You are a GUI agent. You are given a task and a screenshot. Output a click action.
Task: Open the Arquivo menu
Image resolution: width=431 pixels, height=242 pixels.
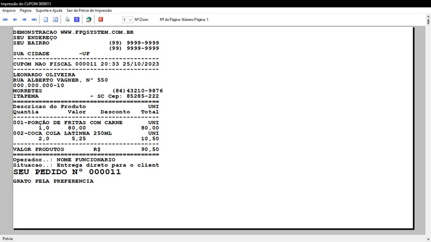pyautogui.click(x=9, y=10)
